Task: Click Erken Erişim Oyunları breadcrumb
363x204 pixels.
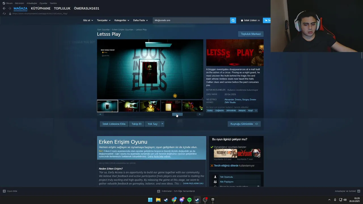Action: 123,29
